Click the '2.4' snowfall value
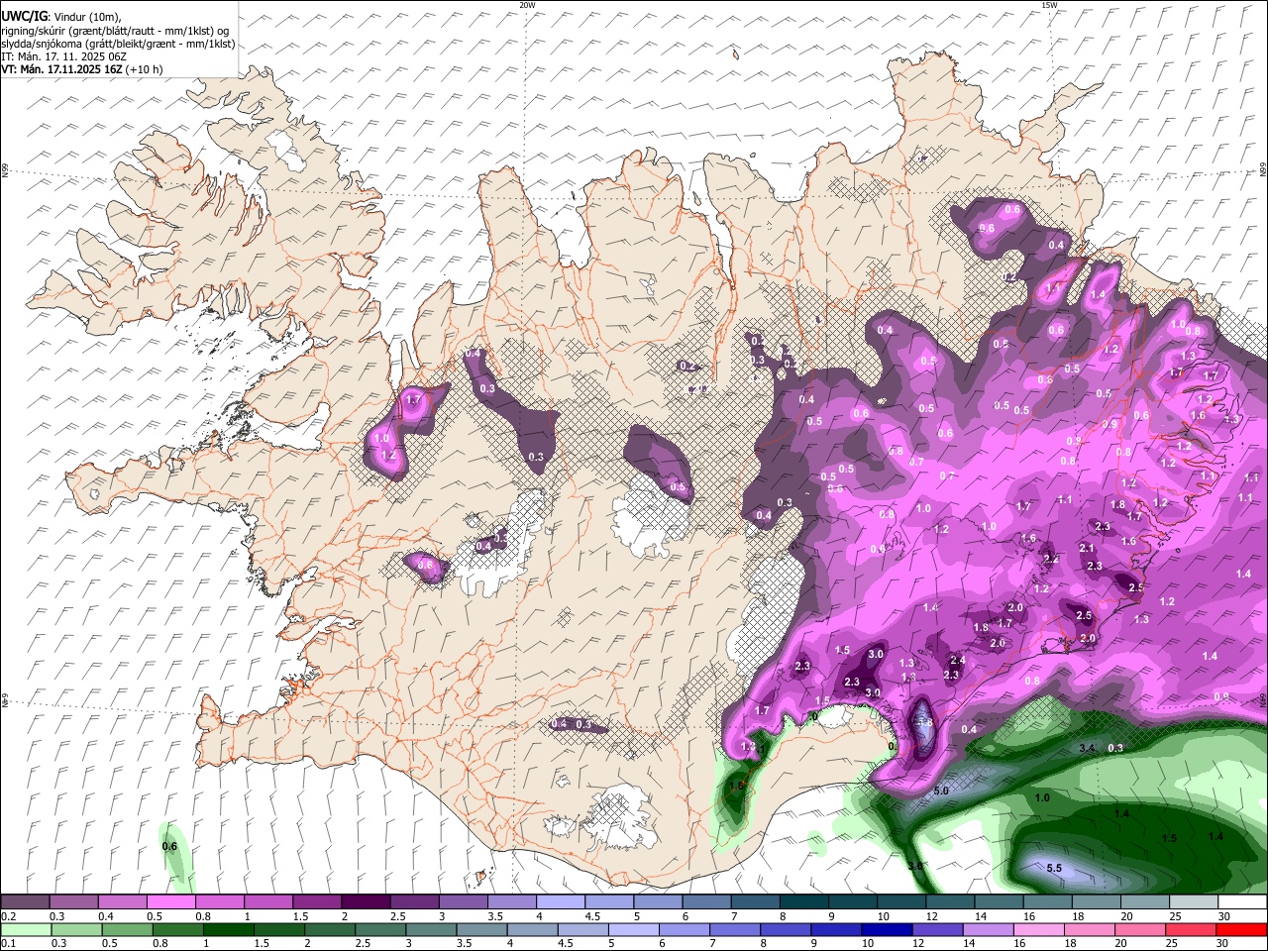1268x951 pixels. click(x=957, y=660)
